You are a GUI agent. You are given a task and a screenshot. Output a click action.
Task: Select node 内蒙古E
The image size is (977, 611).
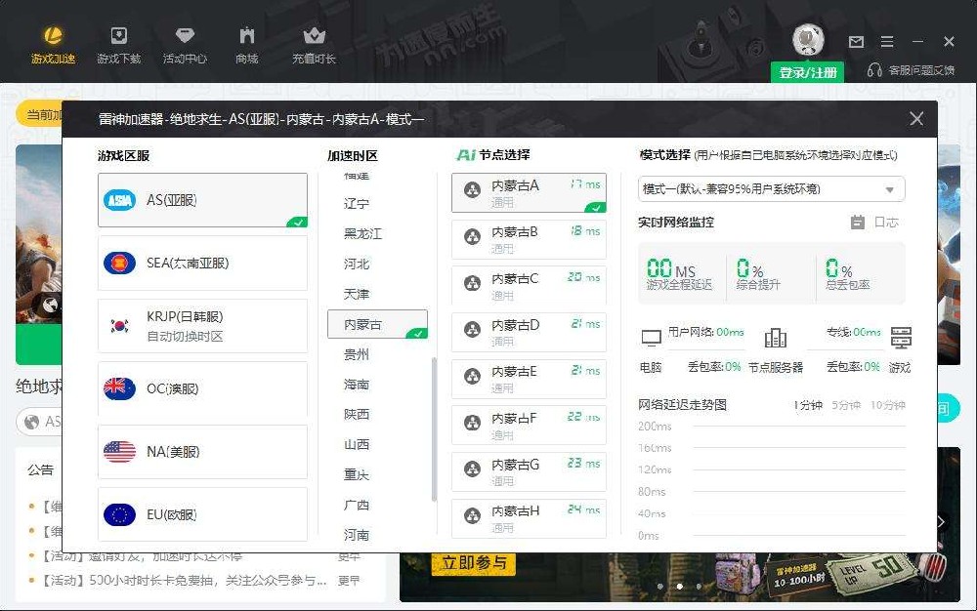pyautogui.click(x=529, y=379)
